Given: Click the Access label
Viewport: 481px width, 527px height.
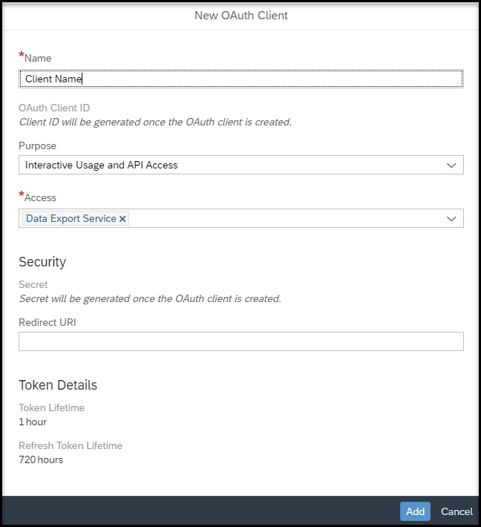Looking at the screenshot, I should (40, 197).
